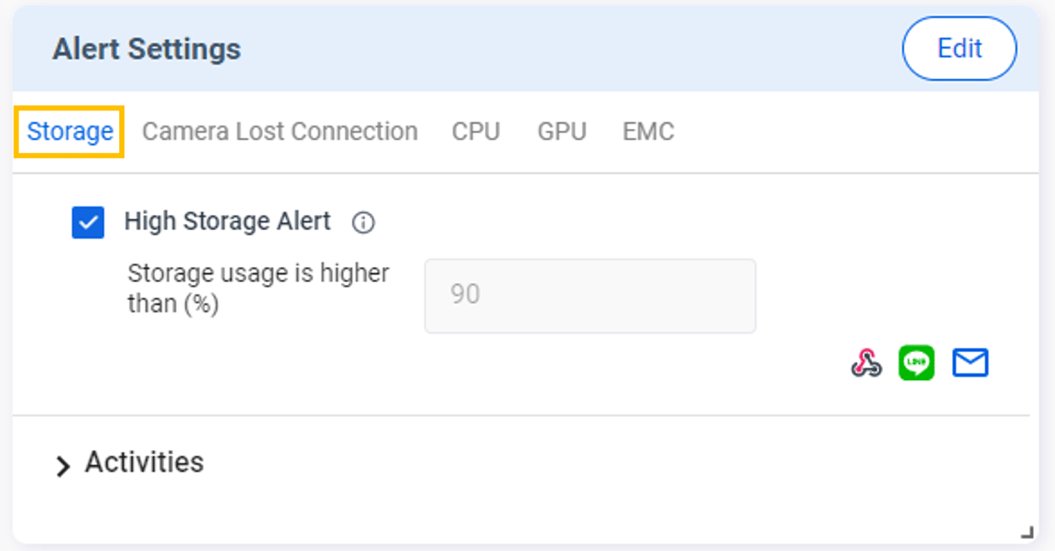Screen dimensions: 1055x551
Task: Switch to the EMC tab
Action: 648,131
